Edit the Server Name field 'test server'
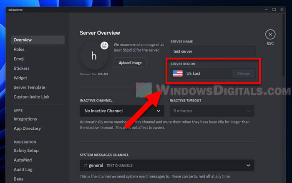This screenshot has width=292, height=183. 213,52
